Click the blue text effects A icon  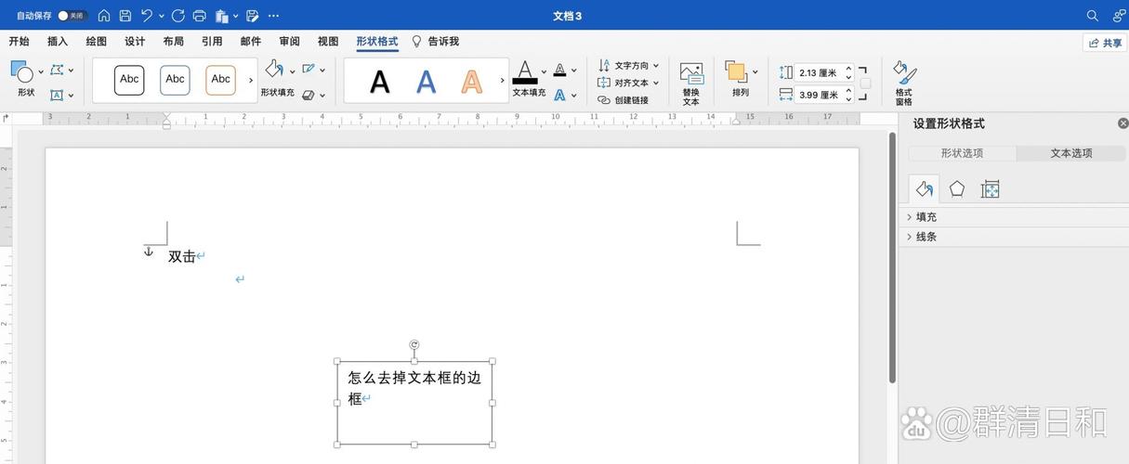[559, 95]
